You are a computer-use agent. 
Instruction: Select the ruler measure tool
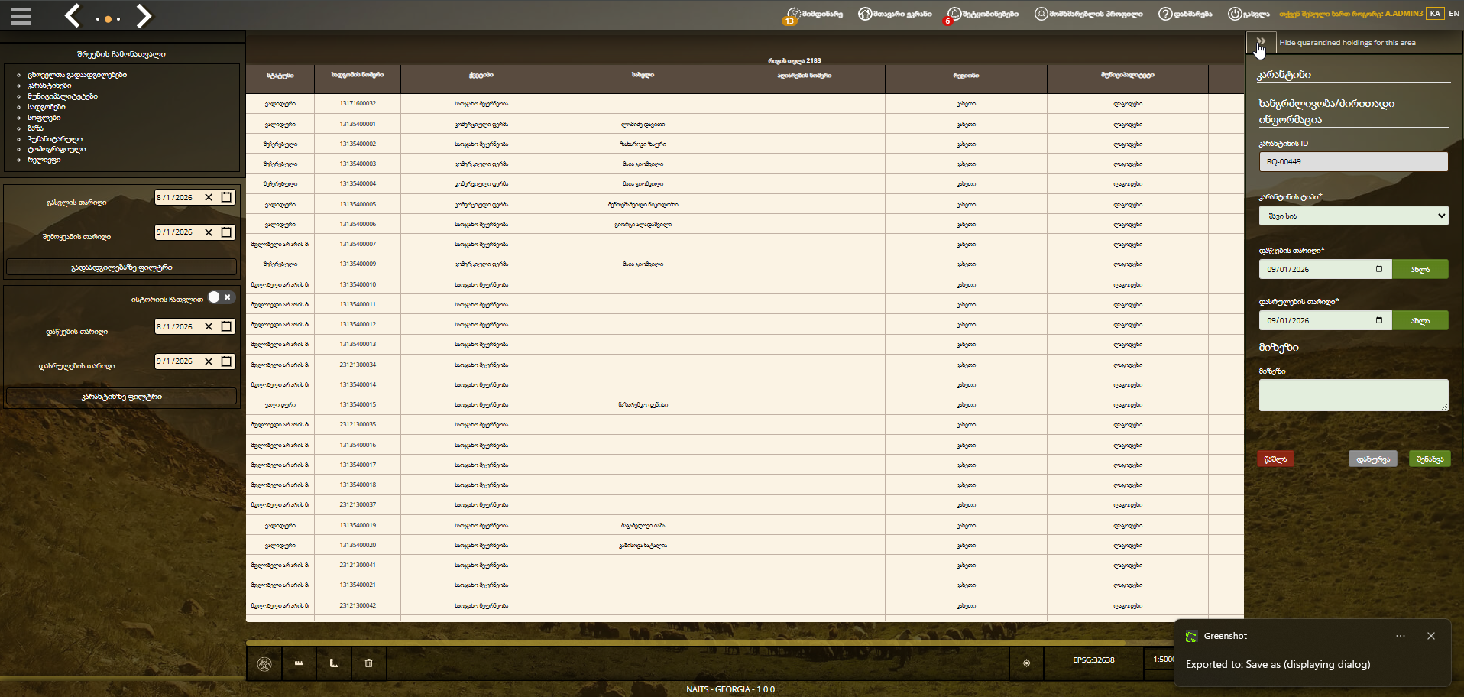tap(299, 663)
